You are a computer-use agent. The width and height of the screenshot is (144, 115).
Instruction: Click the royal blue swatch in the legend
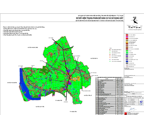click(x=127, y=61)
